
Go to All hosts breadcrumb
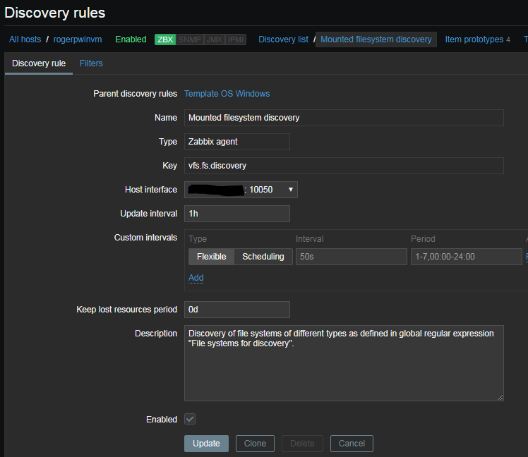[25, 39]
